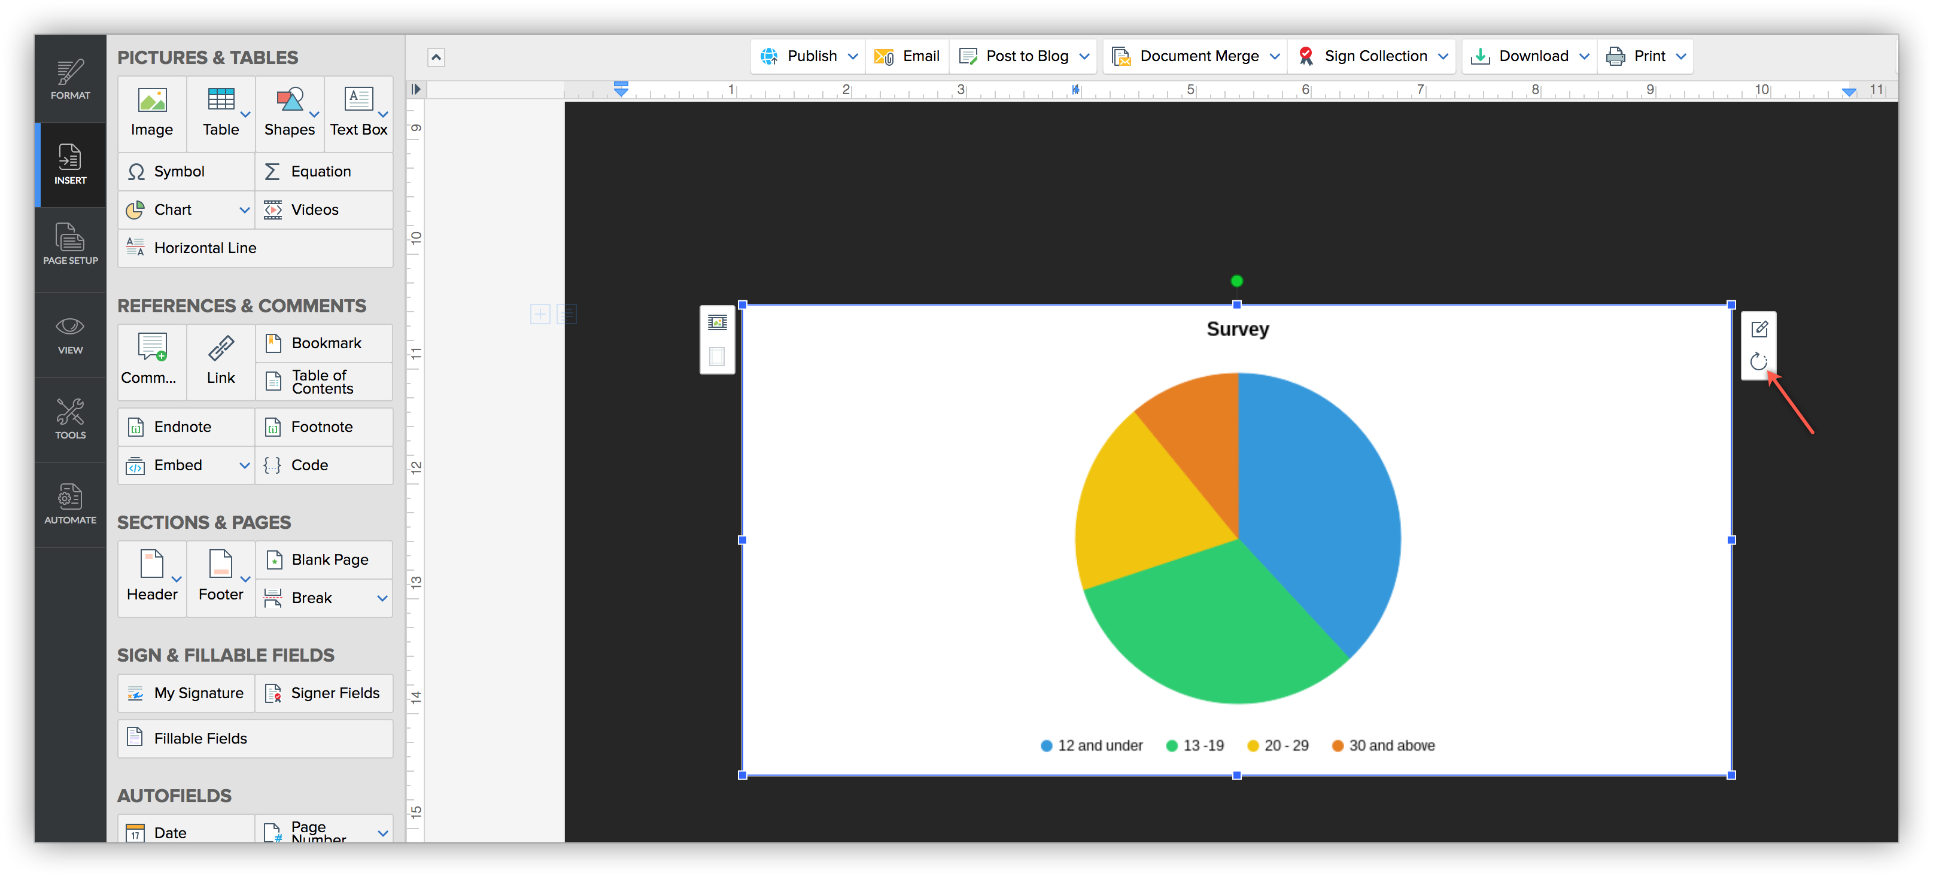Viewport: 1933px width, 877px height.
Task: Toggle the ruler panel arrow button
Action: 416,89
